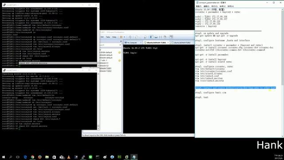Toggle favorite star on the 7 x64 -1 VM

coord(119,60)
